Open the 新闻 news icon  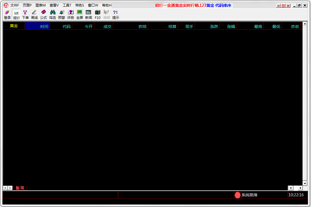(88, 15)
